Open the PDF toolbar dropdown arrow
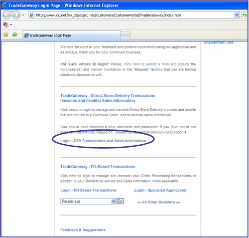 11,24
